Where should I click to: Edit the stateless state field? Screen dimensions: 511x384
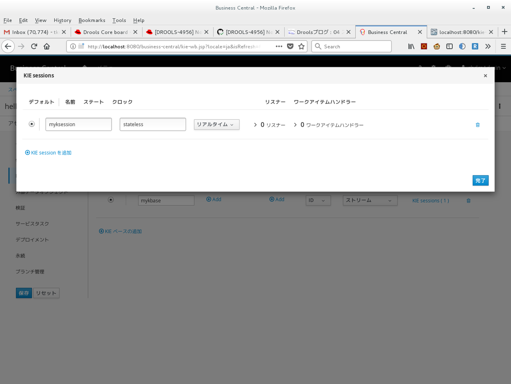[x=152, y=124]
